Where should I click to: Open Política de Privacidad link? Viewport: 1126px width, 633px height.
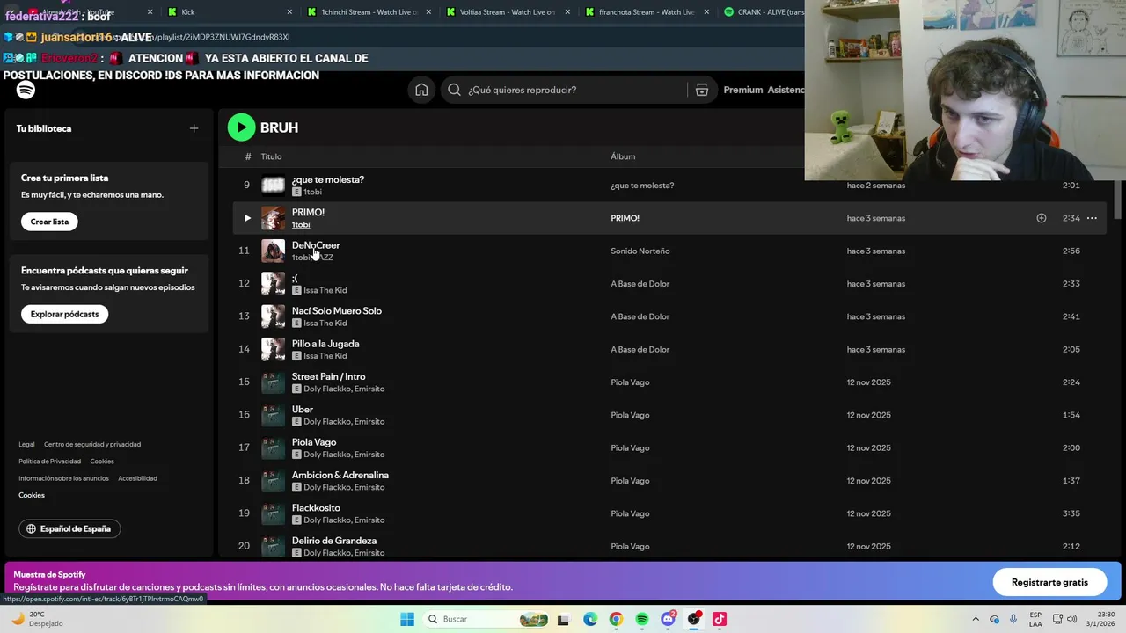tap(49, 462)
